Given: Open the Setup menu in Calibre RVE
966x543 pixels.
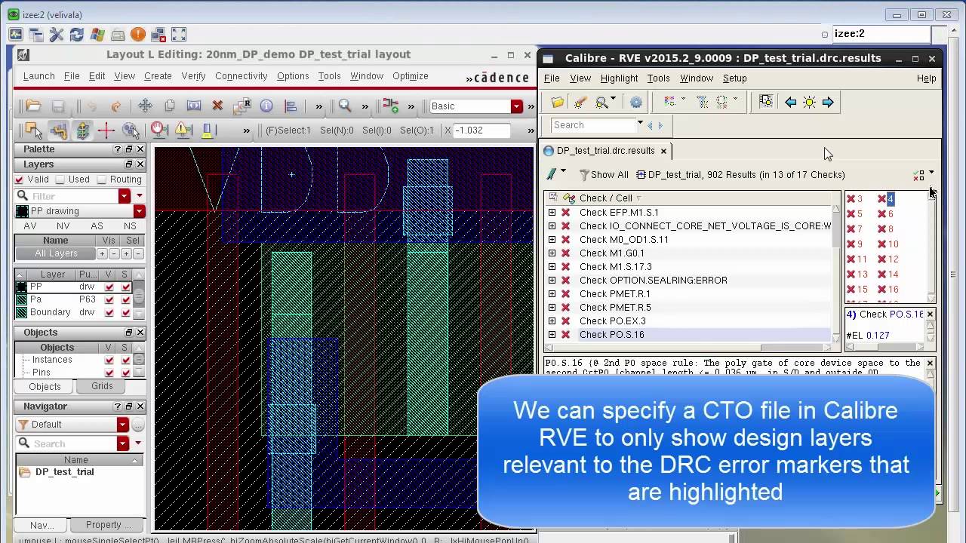Looking at the screenshot, I should [734, 78].
